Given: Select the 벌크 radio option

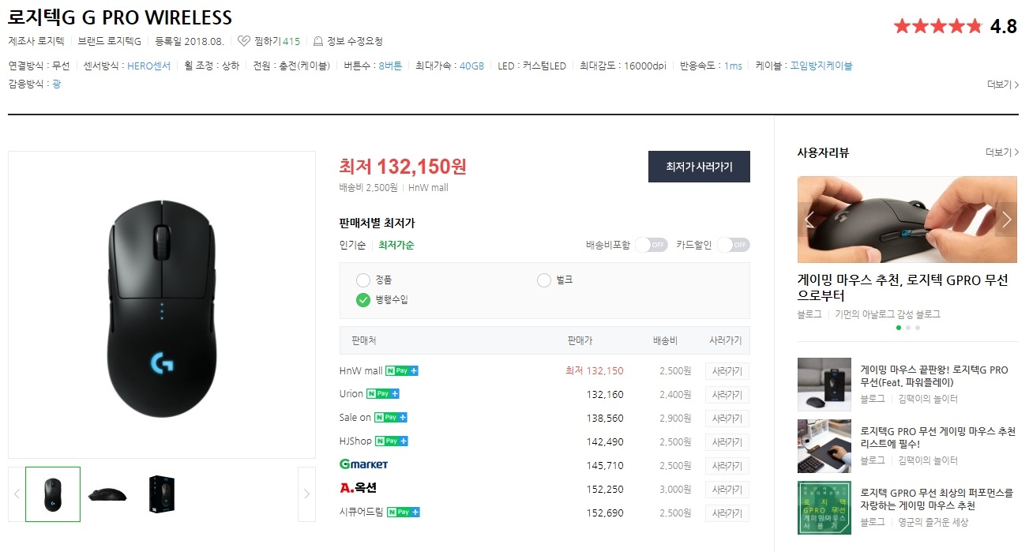Looking at the screenshot, I should (543, 280).
